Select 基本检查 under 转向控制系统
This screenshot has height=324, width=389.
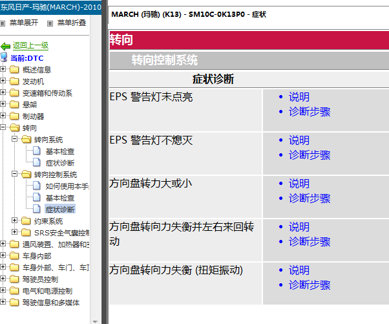pos(60,198)
